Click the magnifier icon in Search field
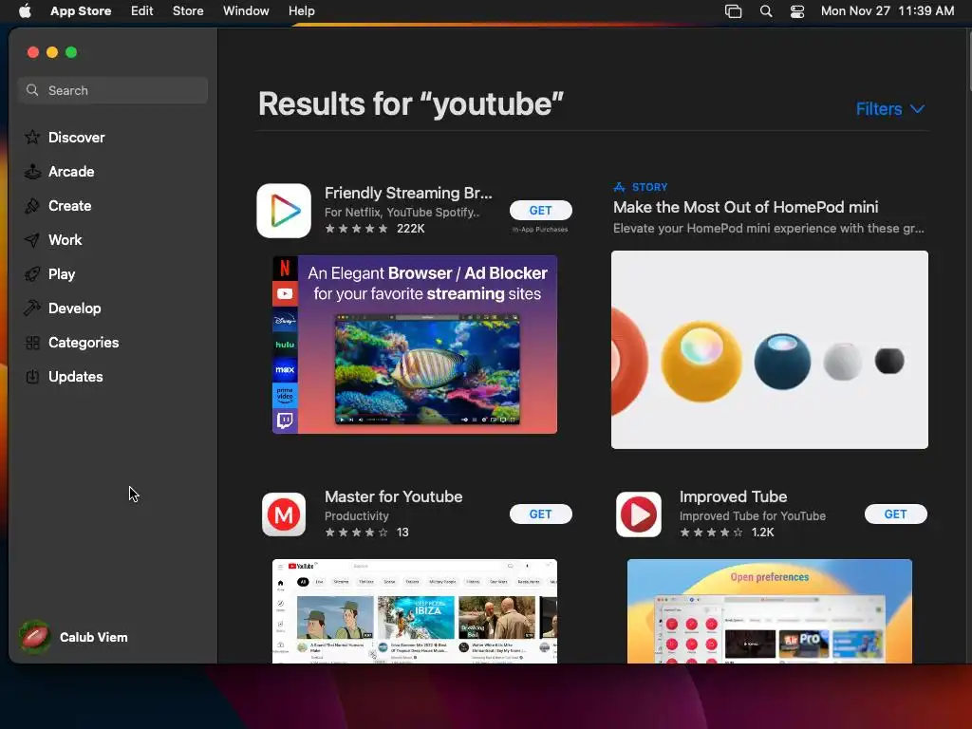The width and height of the screenshot is (972, 729). point(32,90)
